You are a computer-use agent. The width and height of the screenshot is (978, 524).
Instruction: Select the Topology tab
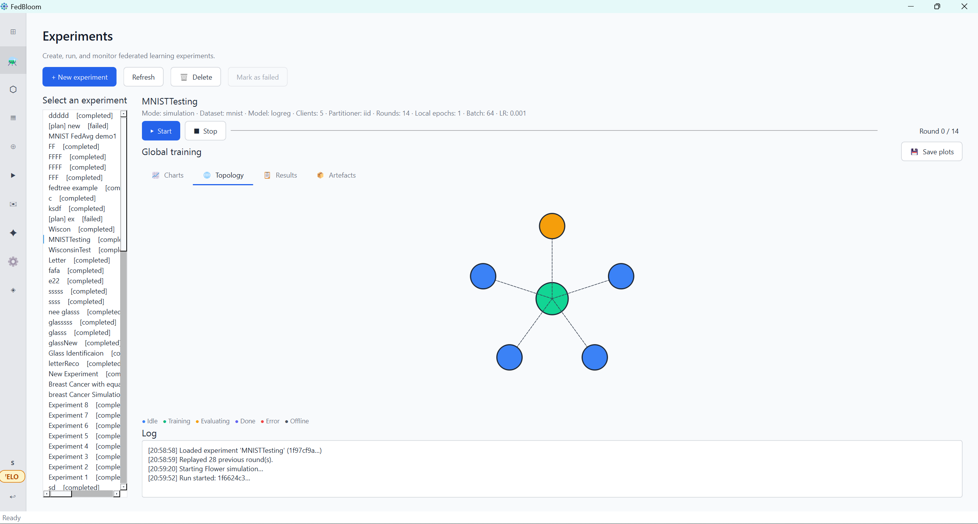[223, 175]
